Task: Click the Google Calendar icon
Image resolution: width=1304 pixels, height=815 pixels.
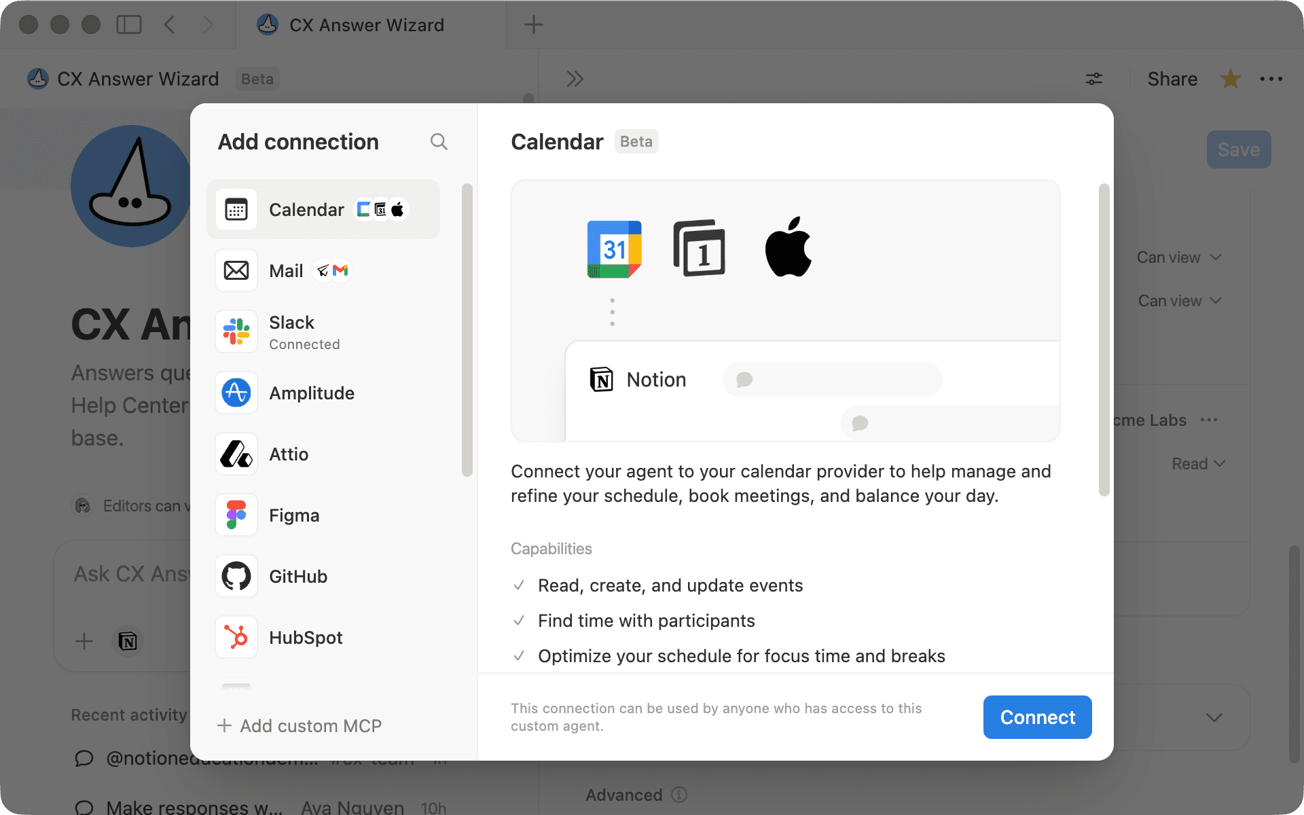Action: click(614, 249)
